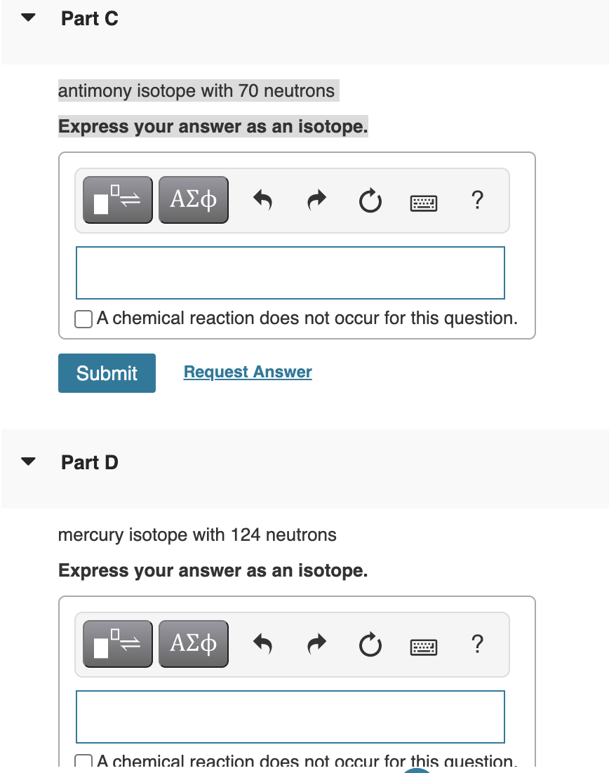Click inside the Part C answer field
Viewport: 609px width, 773px height.
[290, 272]
